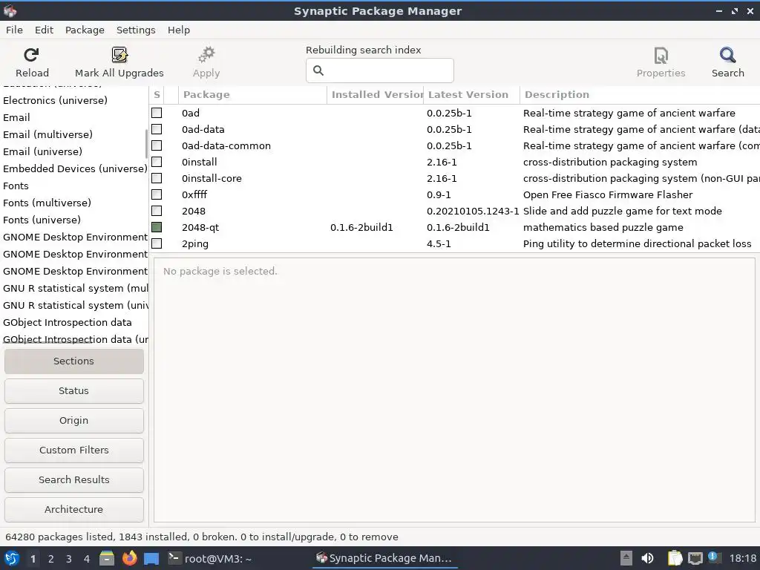Show Sections filter view
The width and height of the screenshot is (760, 570).
click(x=73, y=361)
